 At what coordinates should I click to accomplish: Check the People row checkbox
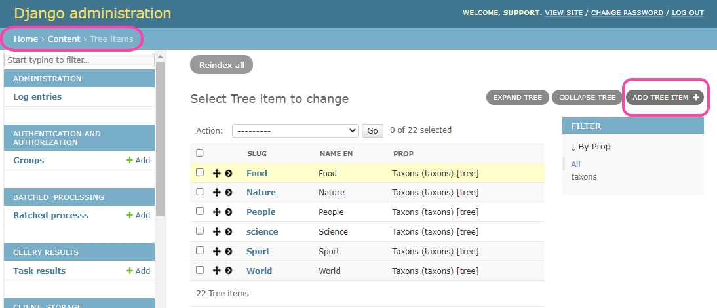pos(200,211)
